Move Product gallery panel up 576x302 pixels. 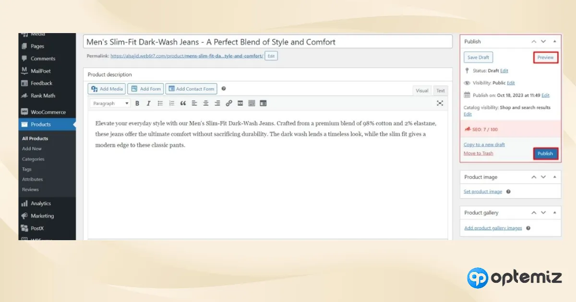pos(534,212)
